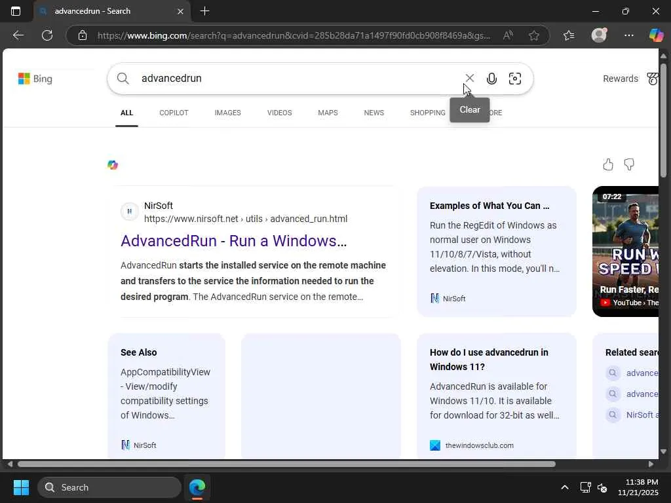The image size is (671, 503).
Task: Close the advancedrun - Search tab
Action: [x=180, y=12]
